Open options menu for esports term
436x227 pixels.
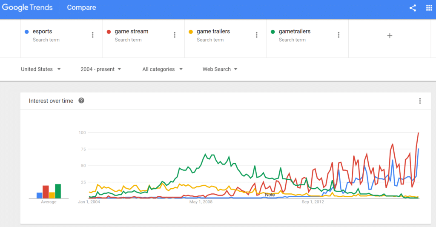coord(93,35)
